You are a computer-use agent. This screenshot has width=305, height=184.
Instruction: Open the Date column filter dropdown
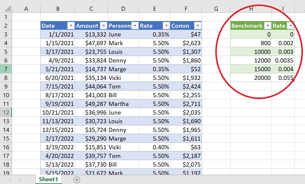71,26
